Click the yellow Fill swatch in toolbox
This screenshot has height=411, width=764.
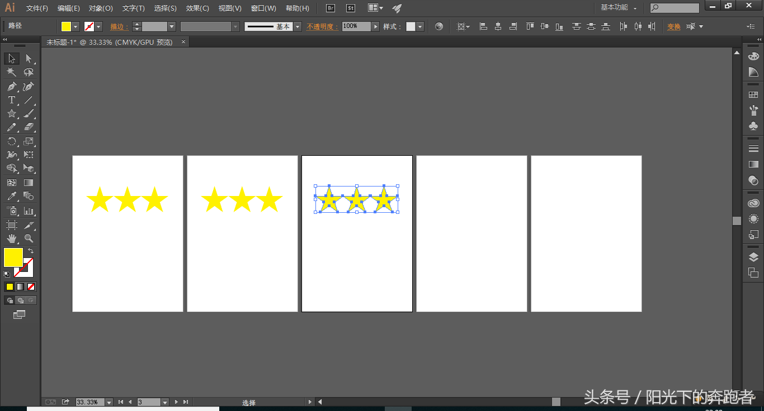click(x=13, y=257)
